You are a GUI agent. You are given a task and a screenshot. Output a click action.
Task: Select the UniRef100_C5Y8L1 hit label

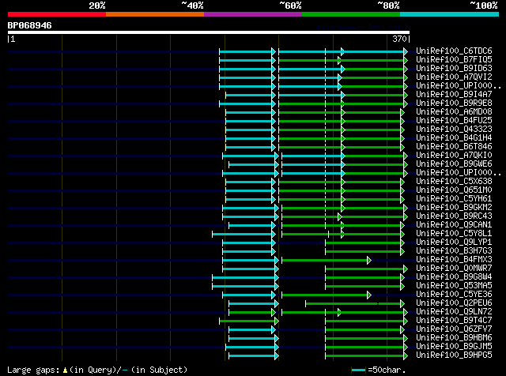pos(454,234)
